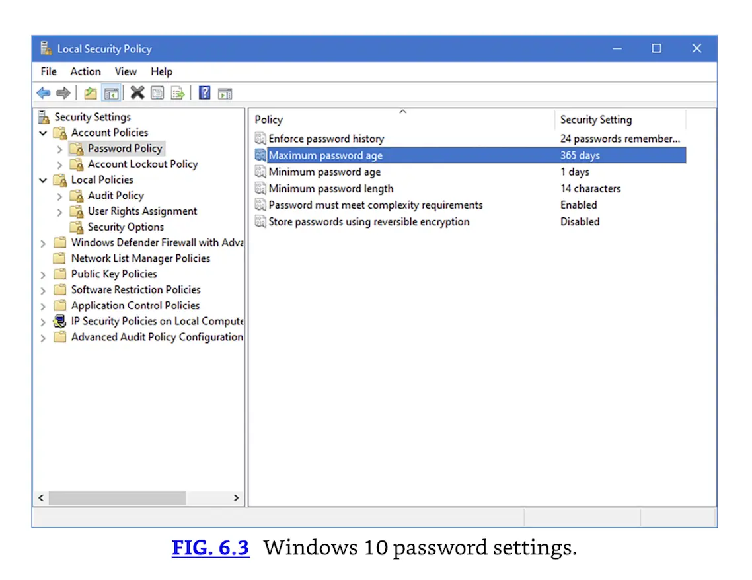Sort by the Security Setting column header
The width and height of the screenshot is (752, 580).
[595, 120]
